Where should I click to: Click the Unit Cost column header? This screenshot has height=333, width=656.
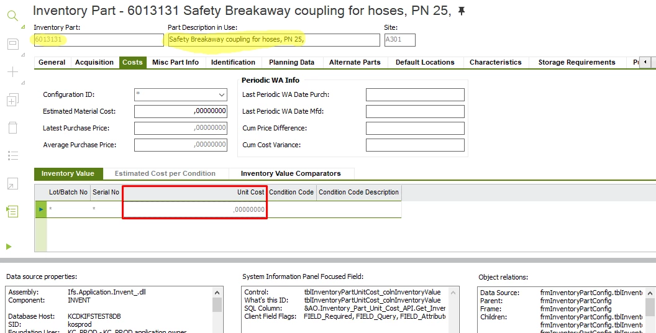(x=194, y=193)
